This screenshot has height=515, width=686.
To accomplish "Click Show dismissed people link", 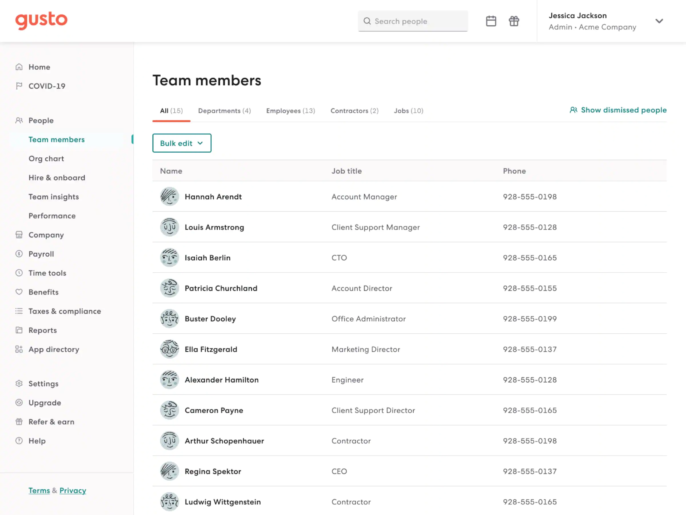I will [624, 110].
